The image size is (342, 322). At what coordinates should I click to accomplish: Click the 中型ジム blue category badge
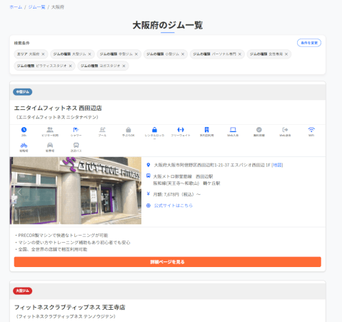click(23, 92)
